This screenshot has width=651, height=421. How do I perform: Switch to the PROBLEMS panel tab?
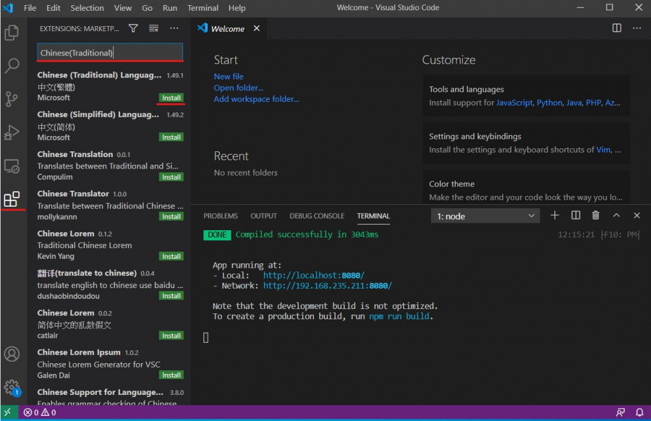click(x=221, y=216)
